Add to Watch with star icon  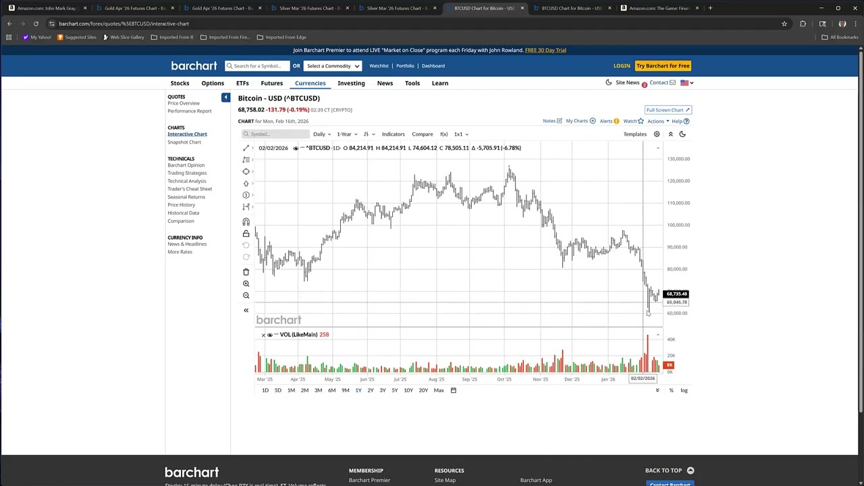(x=633, y=122)
